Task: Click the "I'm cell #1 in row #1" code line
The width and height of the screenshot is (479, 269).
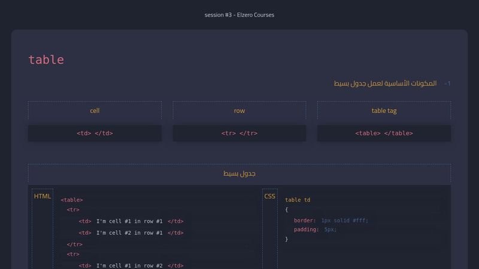Action: [131, 221]
